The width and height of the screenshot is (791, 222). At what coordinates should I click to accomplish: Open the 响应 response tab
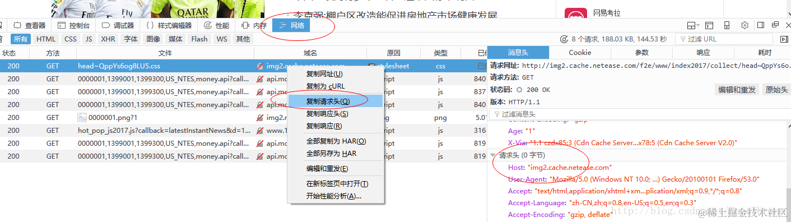point(703,52)
